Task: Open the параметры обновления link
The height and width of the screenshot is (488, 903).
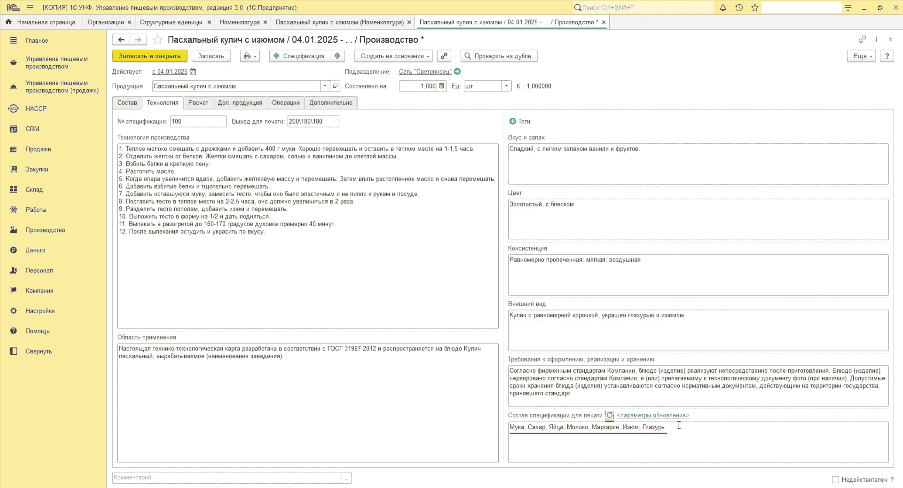Action: click(x=653, y=415)
